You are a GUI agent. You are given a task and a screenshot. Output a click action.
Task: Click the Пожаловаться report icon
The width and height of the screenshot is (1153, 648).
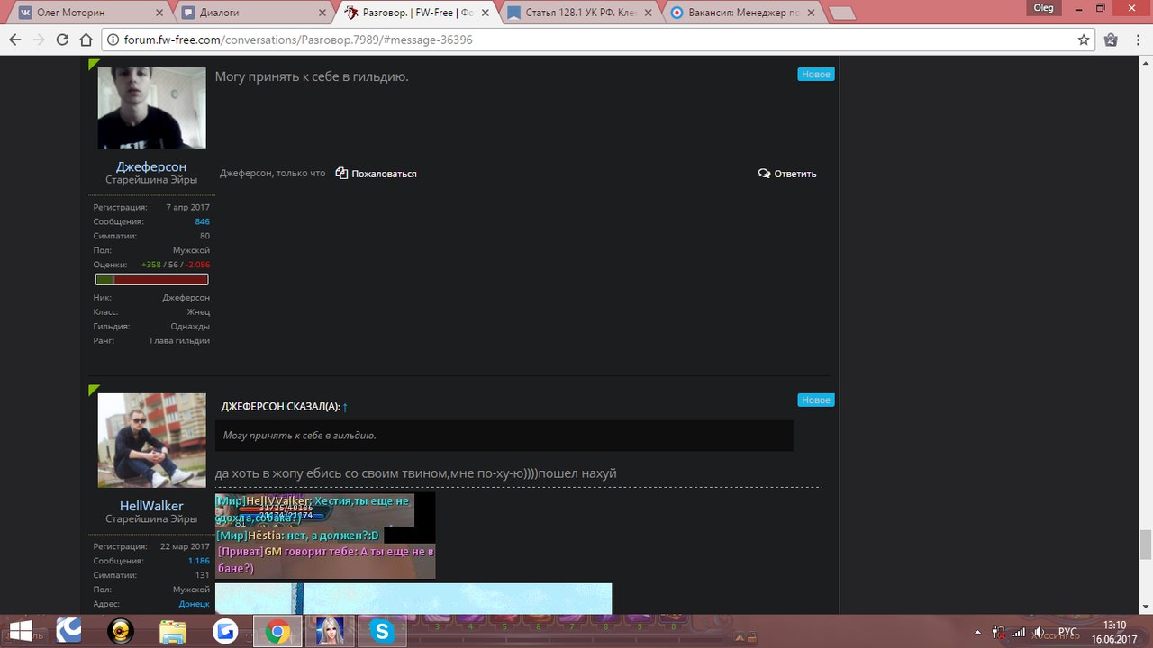point(341,174)
